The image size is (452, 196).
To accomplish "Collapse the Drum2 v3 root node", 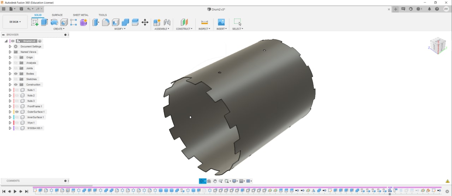I will click(6, 41).
